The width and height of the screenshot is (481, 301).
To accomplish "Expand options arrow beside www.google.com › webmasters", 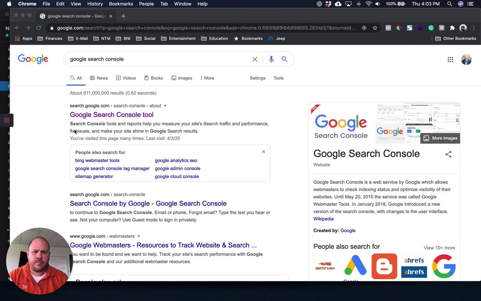I will (139, 237).
